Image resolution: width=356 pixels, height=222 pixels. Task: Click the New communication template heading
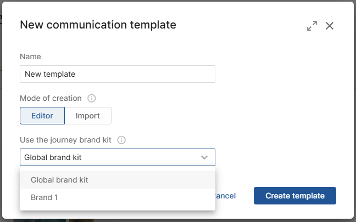[x=98, y=25]
